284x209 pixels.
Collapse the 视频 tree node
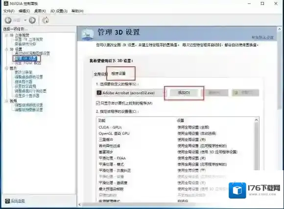click(6, 101)
